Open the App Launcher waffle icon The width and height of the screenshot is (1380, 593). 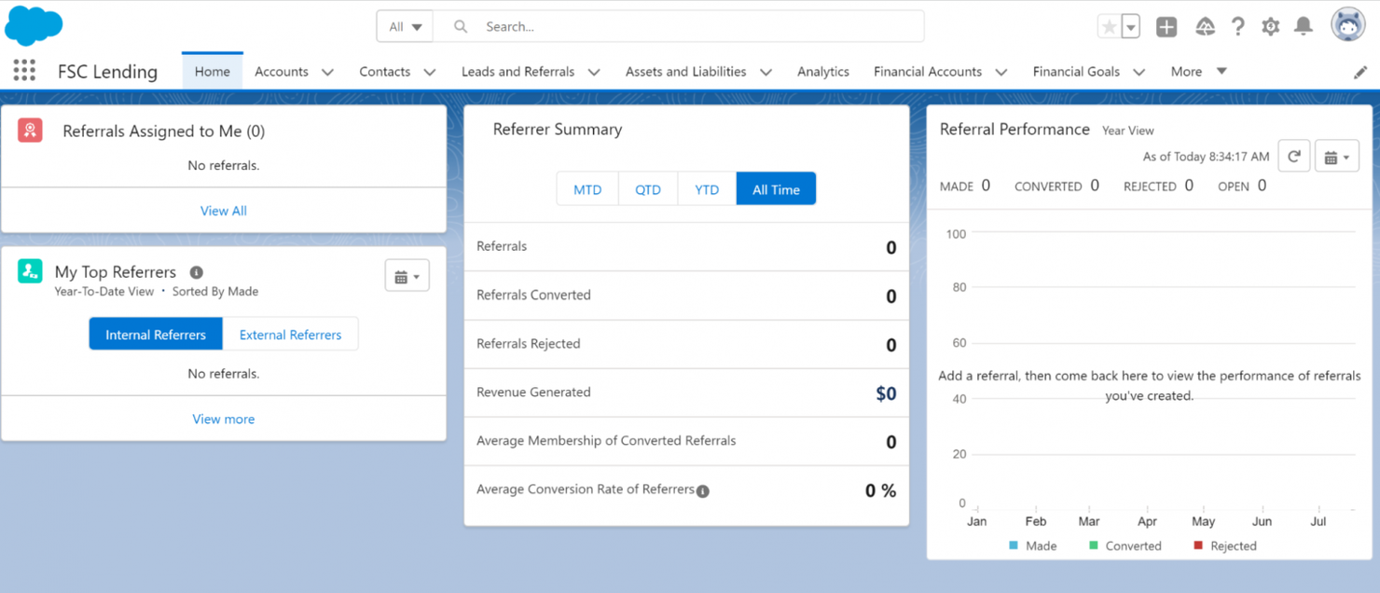pyautogui.click(x=23, y=71)
